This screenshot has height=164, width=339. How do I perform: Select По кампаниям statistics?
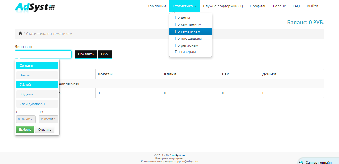coord(190,24)
